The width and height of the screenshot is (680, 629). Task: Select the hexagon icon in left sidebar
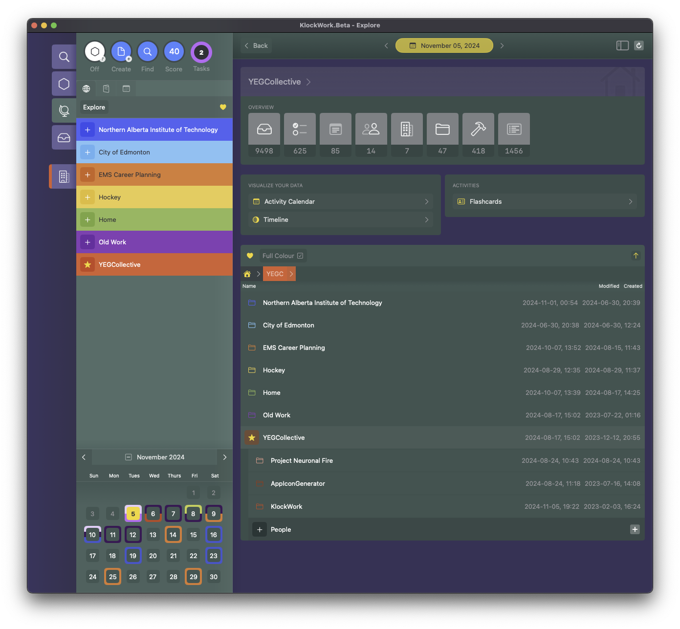(x=64, y=84)
